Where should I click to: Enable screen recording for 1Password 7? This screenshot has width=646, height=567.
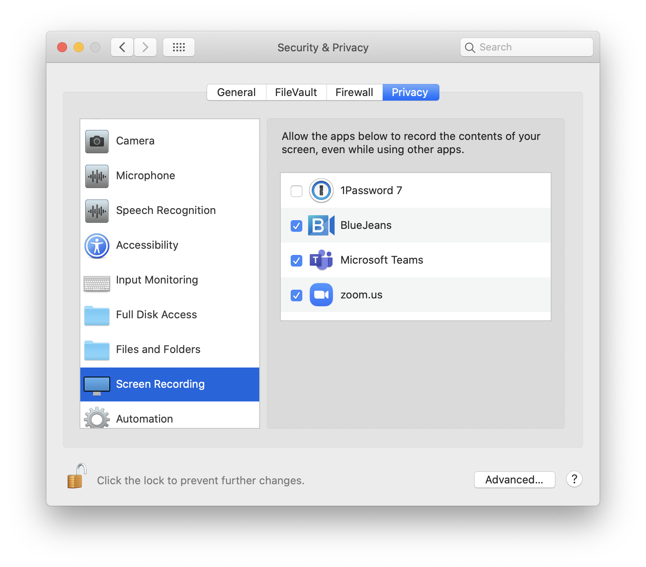coord(296,190)
